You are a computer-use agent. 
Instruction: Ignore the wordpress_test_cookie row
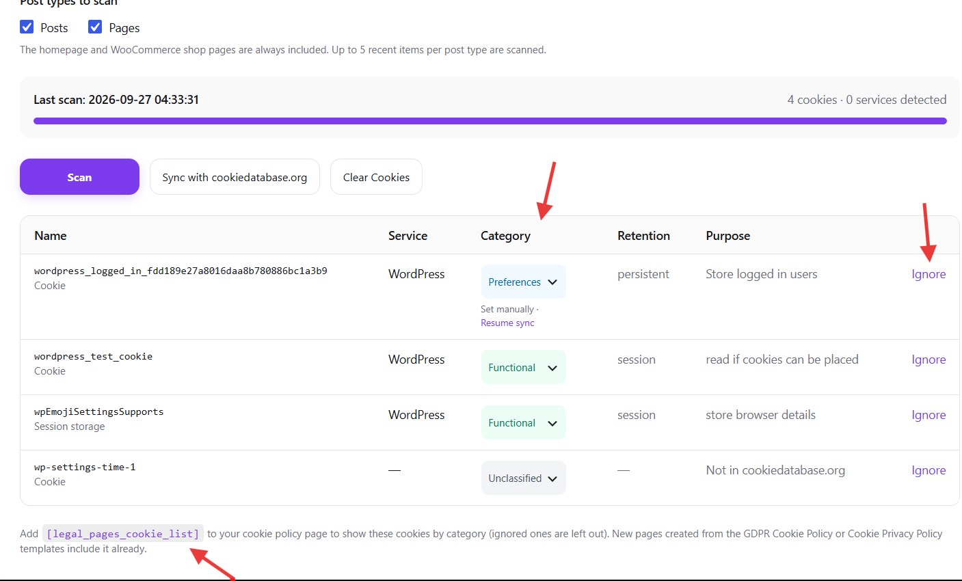tap(928, 360)
